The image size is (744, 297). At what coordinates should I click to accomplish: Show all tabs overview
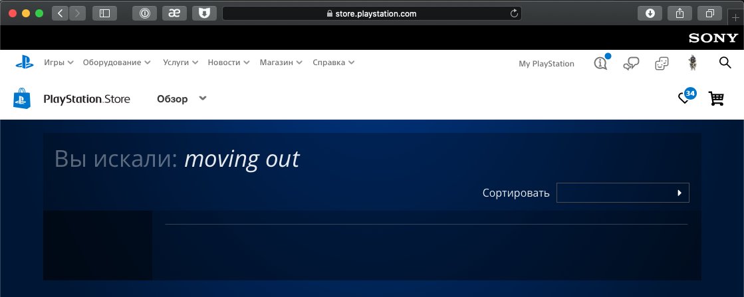coord(710,13)
